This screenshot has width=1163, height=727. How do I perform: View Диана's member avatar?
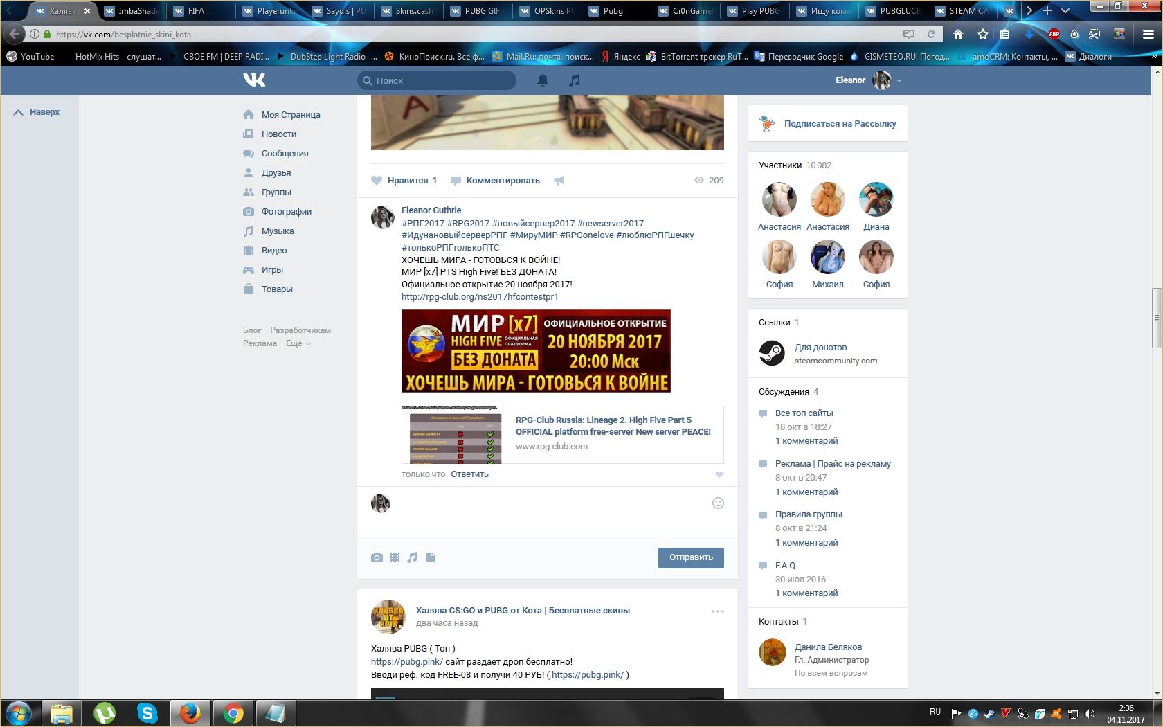click(876, 199)
